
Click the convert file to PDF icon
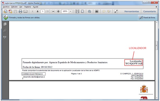coord(10,11)
